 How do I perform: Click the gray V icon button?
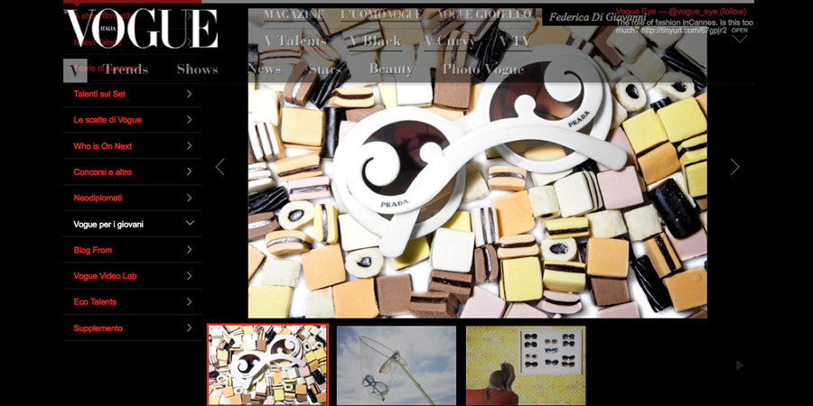(x=75, y=70)
